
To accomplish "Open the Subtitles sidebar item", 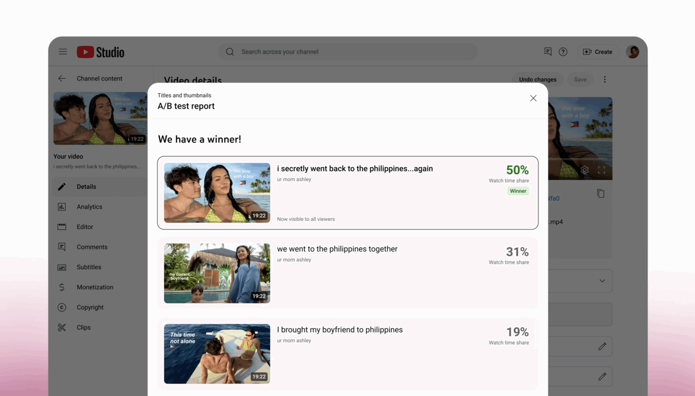I will (x=89, y=267).
